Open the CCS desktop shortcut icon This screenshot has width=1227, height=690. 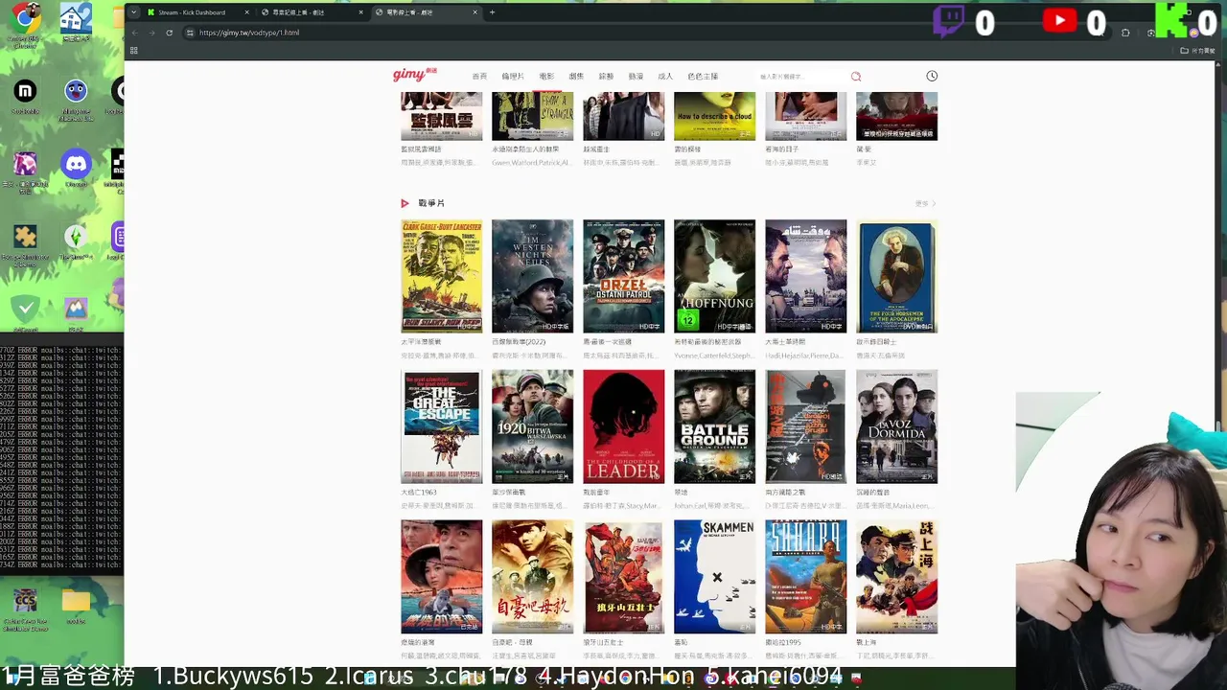point(26,601)
